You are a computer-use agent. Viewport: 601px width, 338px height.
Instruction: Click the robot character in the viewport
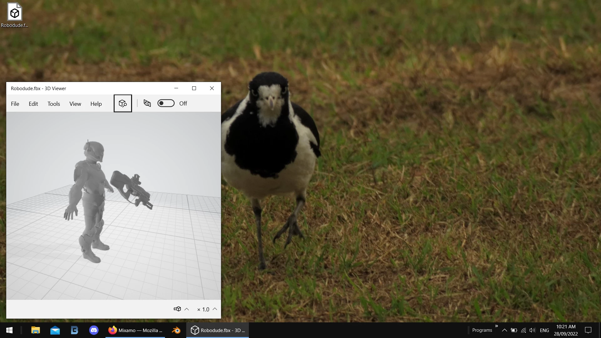click(x=89, y=194)
